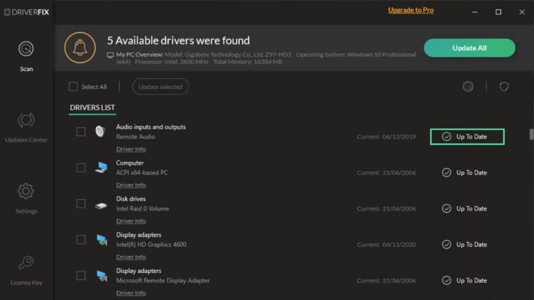Open the License Key section
Image resolution: width=534 pixels, height=300 pixels.
point(26,268)
